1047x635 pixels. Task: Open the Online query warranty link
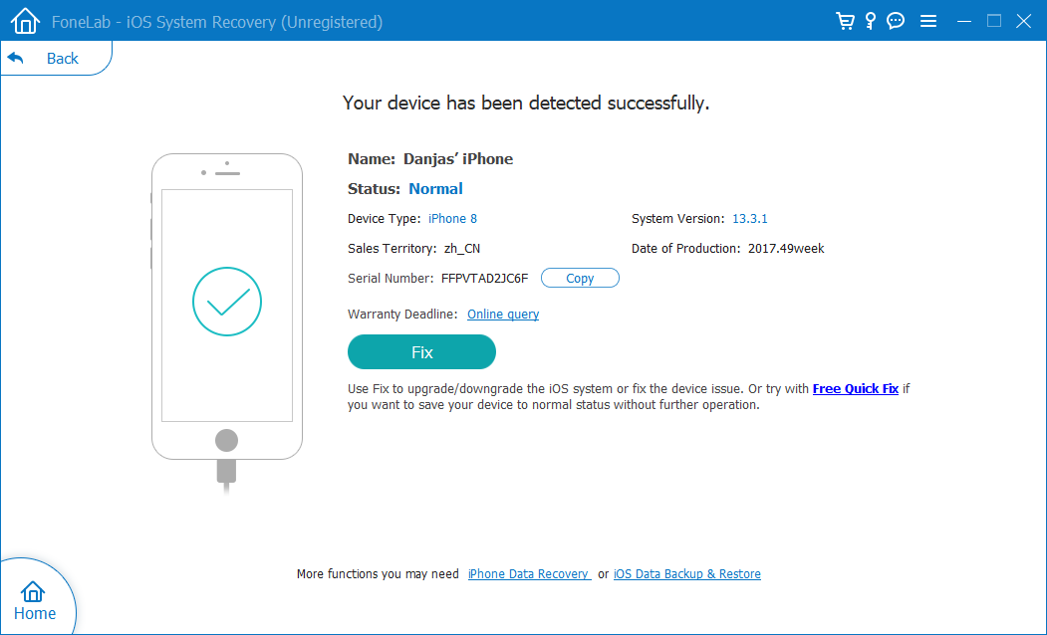[x=503, y=315]
